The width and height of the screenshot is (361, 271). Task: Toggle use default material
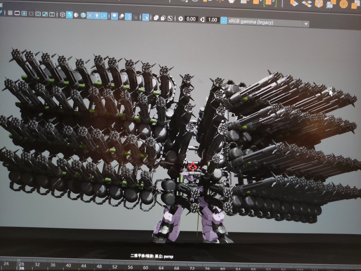pyautogui.click(x=76, y=15)
